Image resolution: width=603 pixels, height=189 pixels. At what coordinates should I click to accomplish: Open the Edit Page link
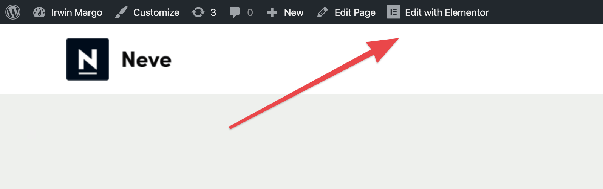[355, 12]
